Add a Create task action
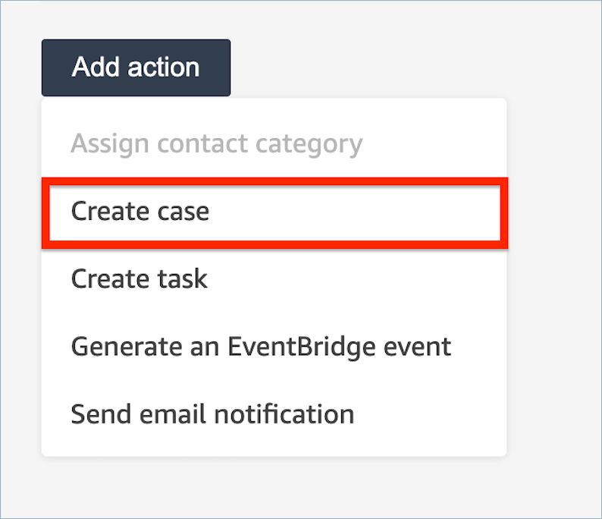This screenshot has height=519, width=602. (x=140, y=278)
